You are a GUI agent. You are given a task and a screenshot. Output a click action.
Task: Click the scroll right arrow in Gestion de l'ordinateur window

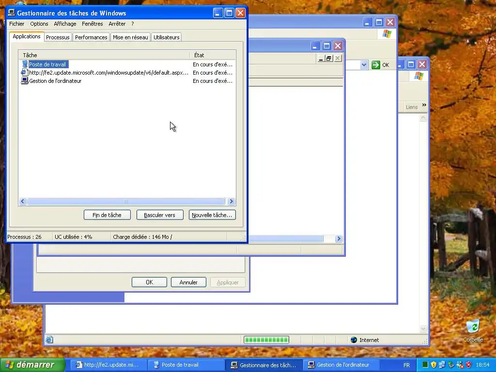(339, 238)
